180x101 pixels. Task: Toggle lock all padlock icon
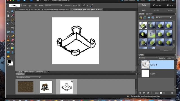pos(164,93)
